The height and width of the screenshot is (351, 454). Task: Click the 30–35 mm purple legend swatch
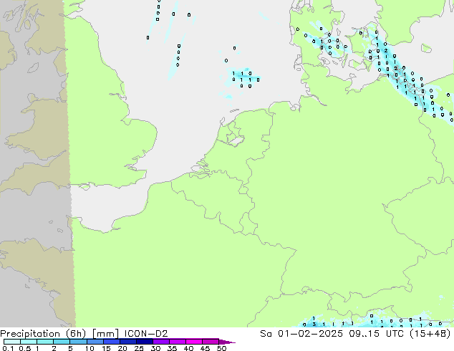161,342
